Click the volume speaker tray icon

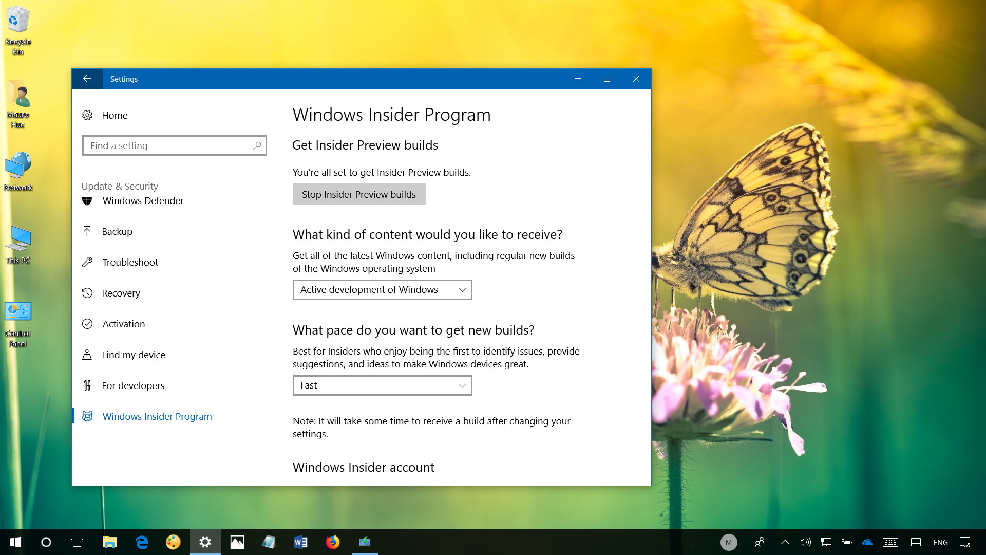[805, 542]
